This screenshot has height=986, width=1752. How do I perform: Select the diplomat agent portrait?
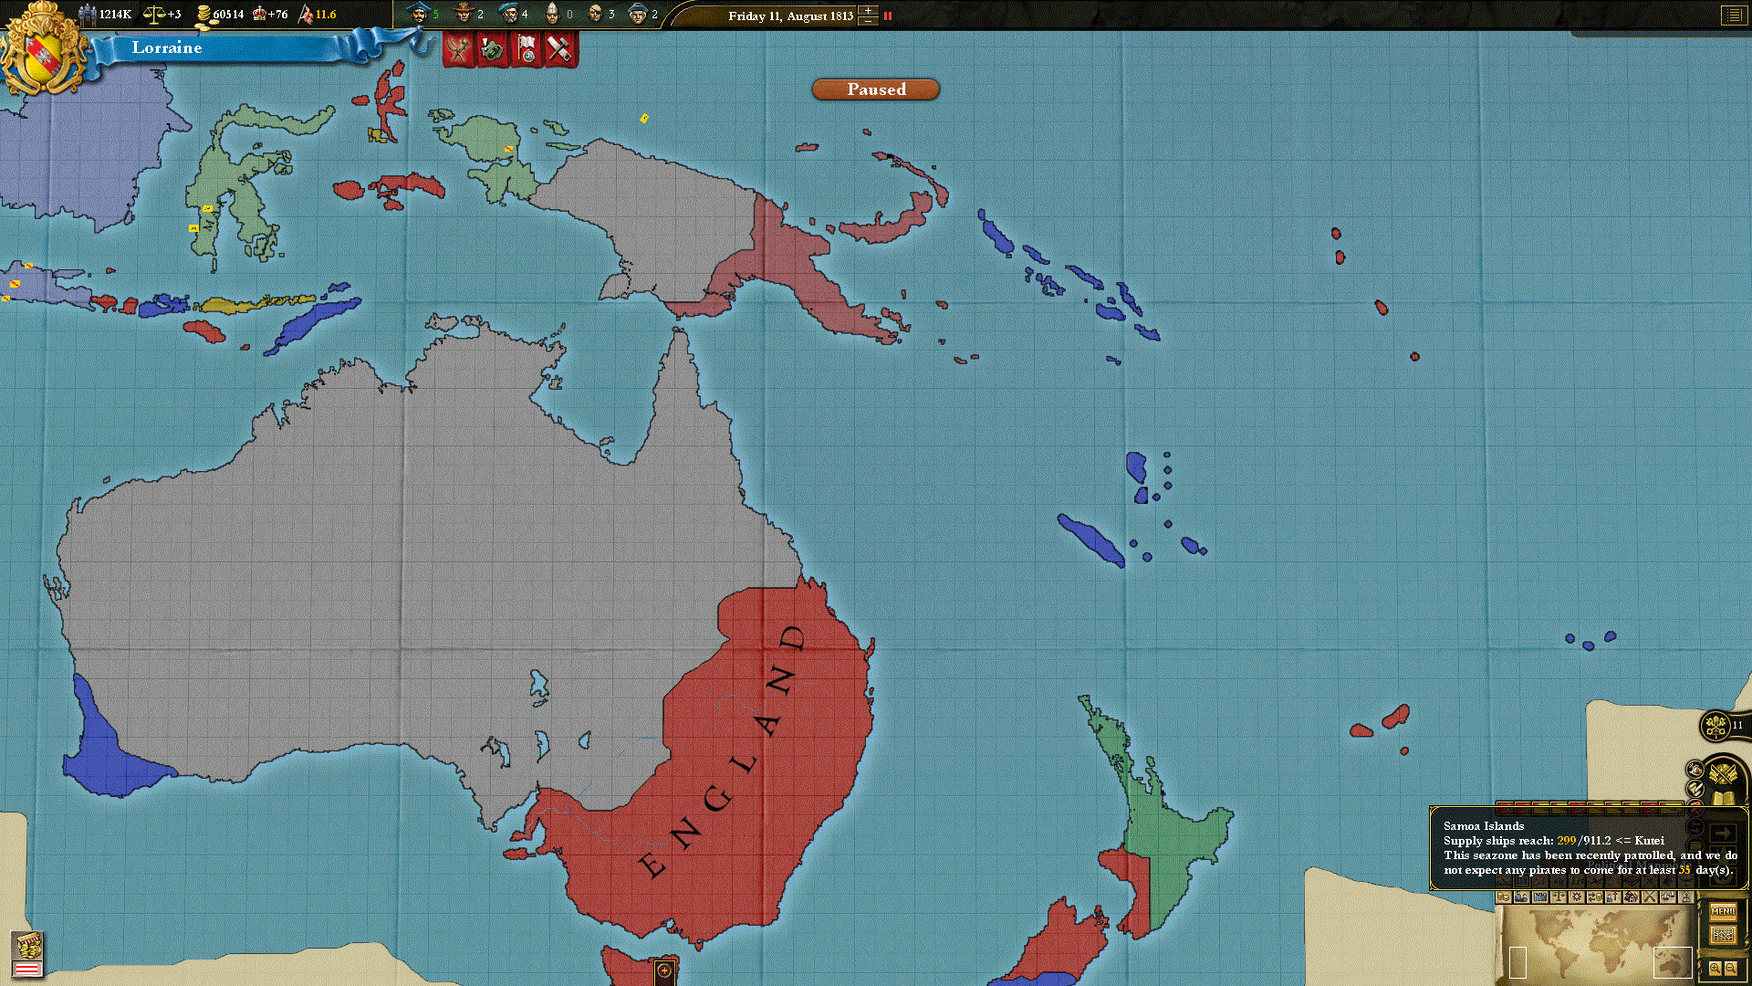[x=508, y=13]
